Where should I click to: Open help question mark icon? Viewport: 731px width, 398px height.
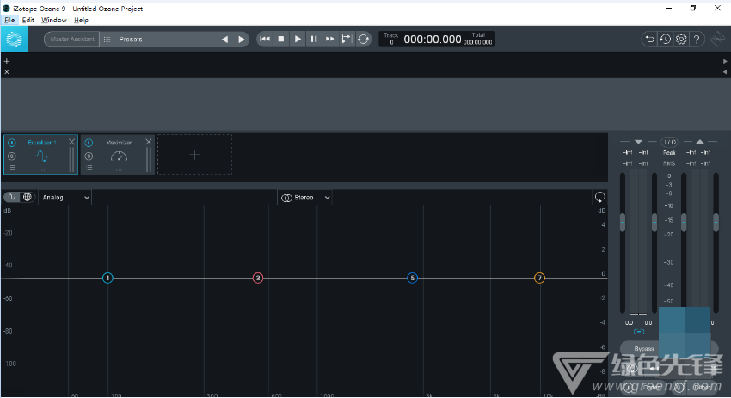point(697,40)
